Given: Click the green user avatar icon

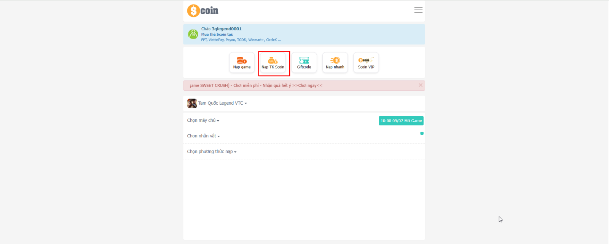Looking at the screenshot, I should [193, 34].
